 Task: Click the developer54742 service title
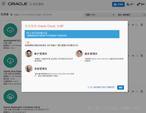coord(12,41)
